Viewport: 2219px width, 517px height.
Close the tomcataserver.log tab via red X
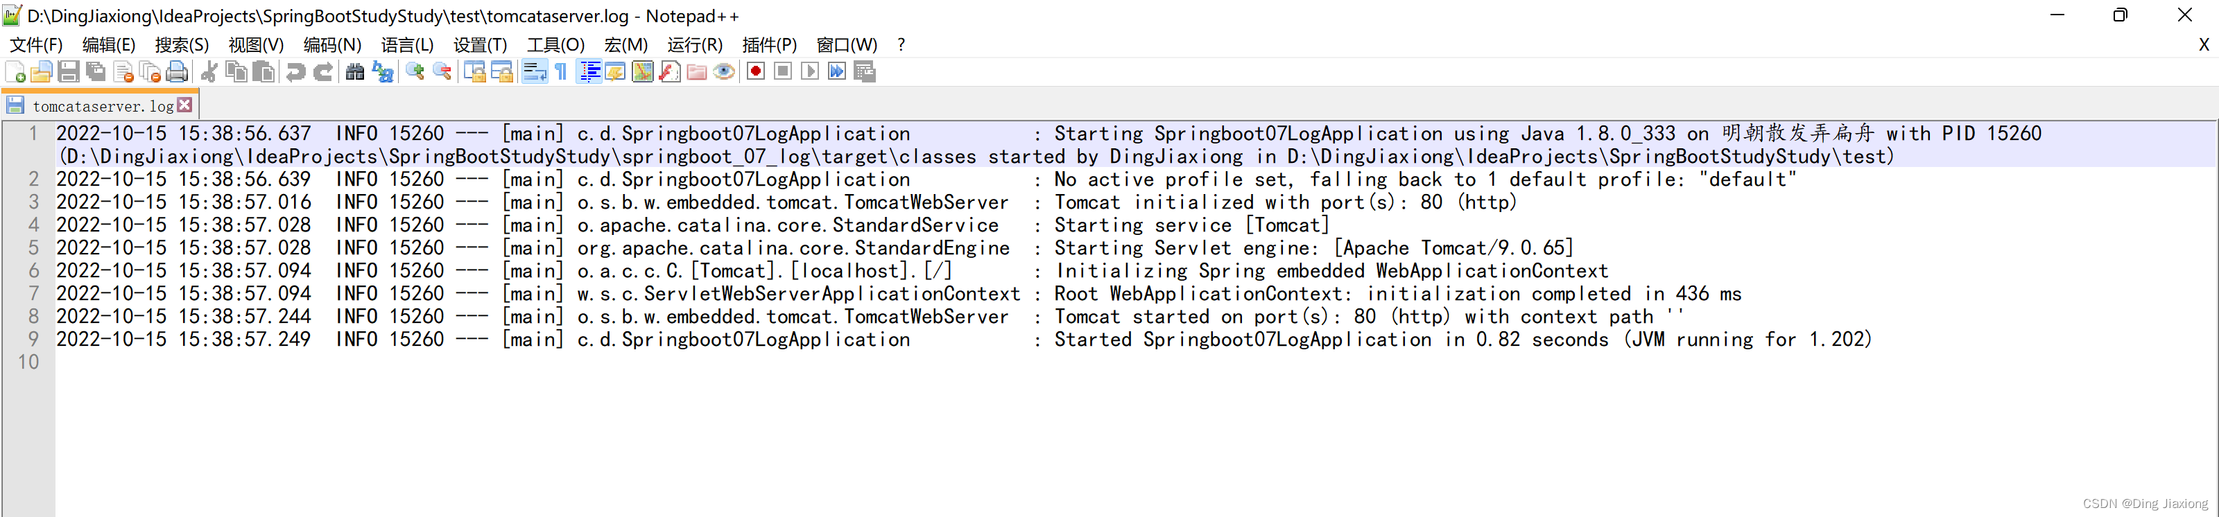point(184,105)
